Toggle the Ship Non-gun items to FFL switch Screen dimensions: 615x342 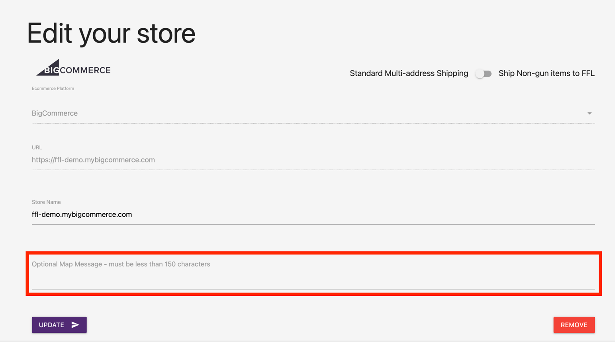(x=484, y=74)
